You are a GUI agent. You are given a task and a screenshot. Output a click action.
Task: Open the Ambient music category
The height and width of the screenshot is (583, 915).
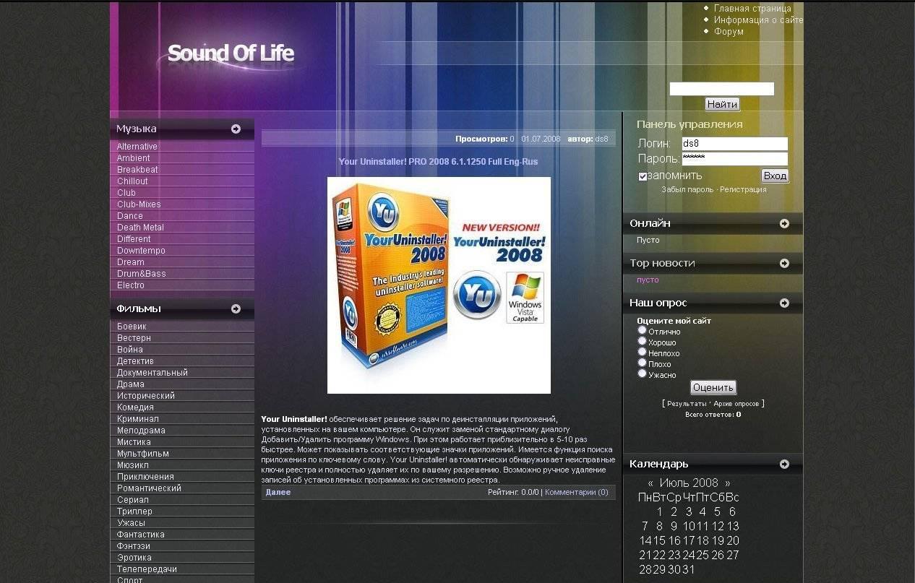pyautogui.click(x=134, y=158)
